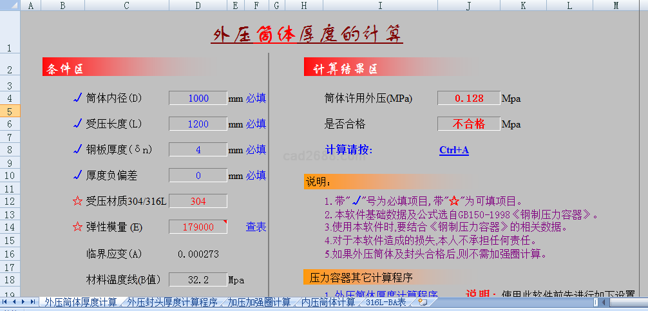The height and width of the screenshot is (311, 648).
Task: Click the 筒体内径(D) input cell with 1000
Action: click(198, 99)
